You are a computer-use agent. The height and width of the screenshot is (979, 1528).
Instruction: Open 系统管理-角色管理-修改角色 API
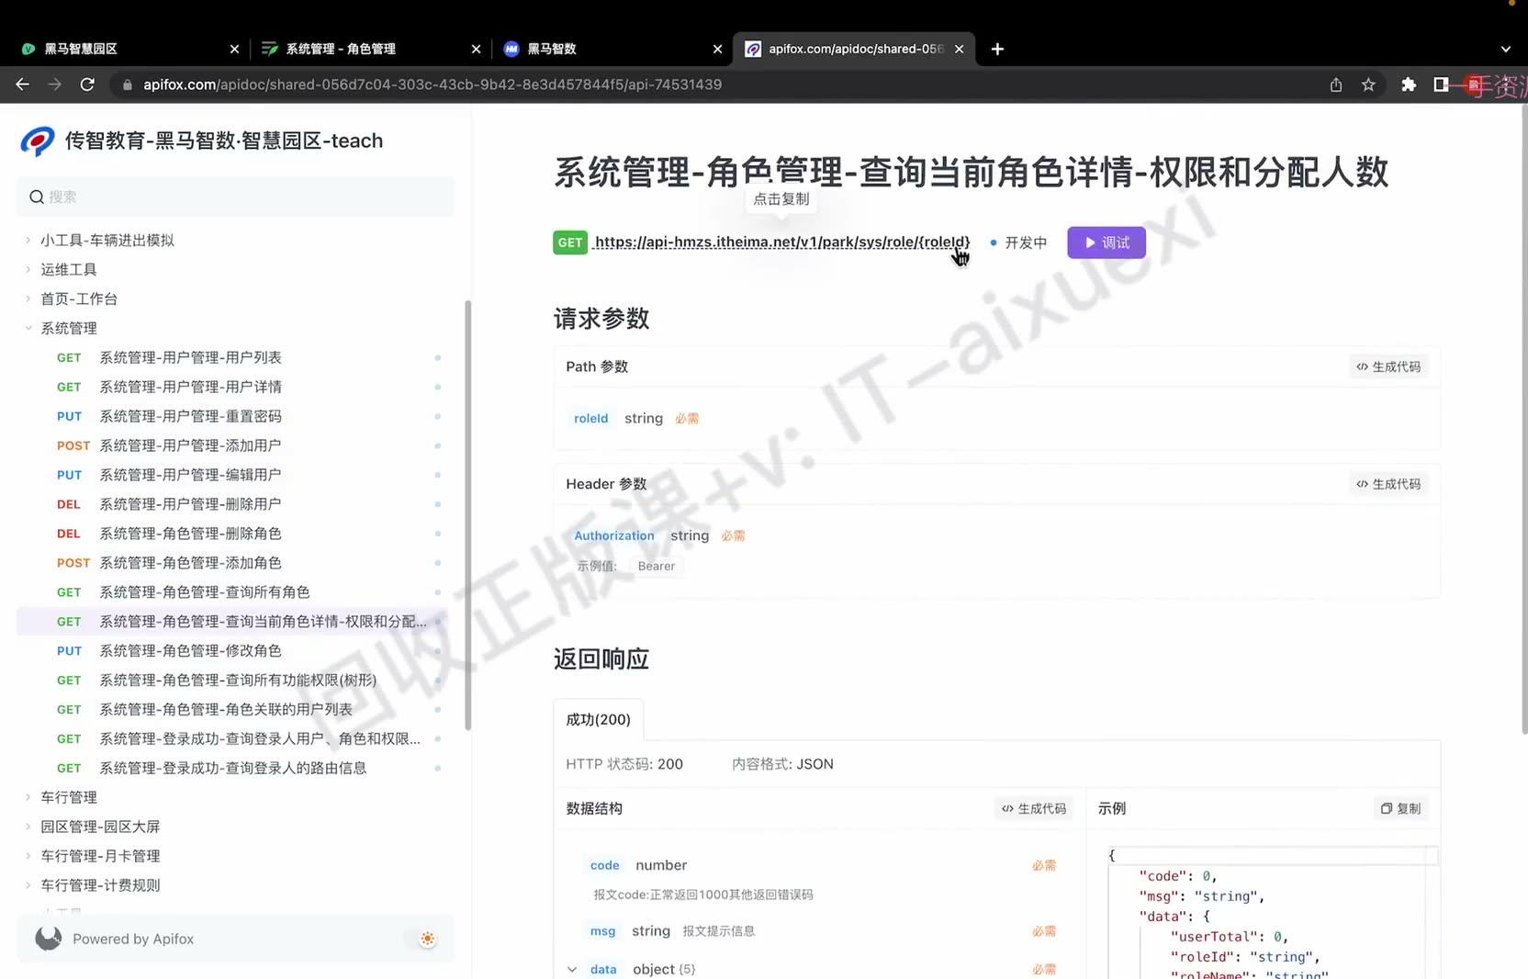click(235, 650)
